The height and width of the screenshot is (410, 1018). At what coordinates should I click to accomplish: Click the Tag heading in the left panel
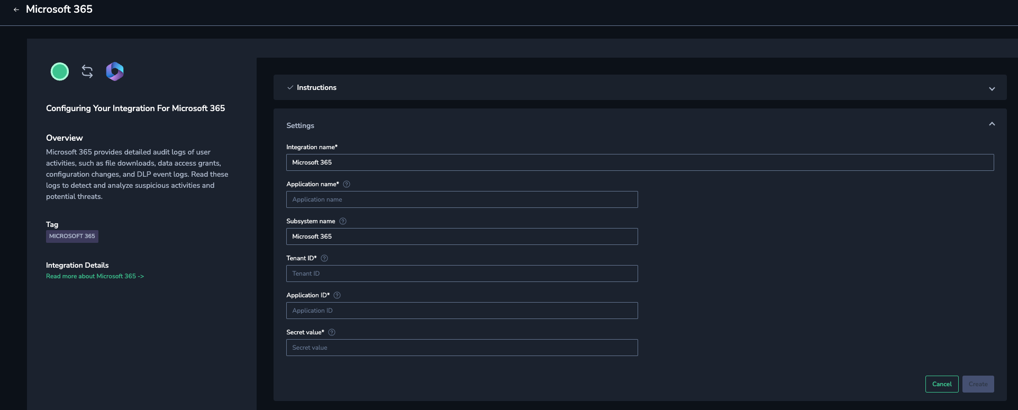tap(52, 224)
